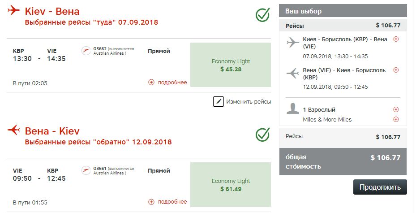
Task: Click the gray plane icon for Вена - Киев summary
Action: [x=292, y=74]
